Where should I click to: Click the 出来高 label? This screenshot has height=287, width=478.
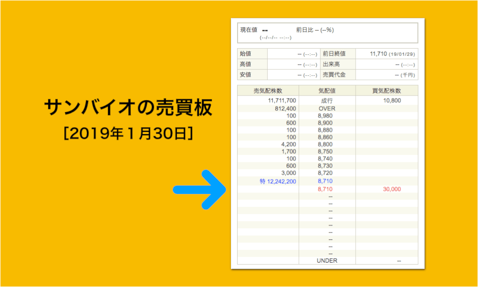331,64
